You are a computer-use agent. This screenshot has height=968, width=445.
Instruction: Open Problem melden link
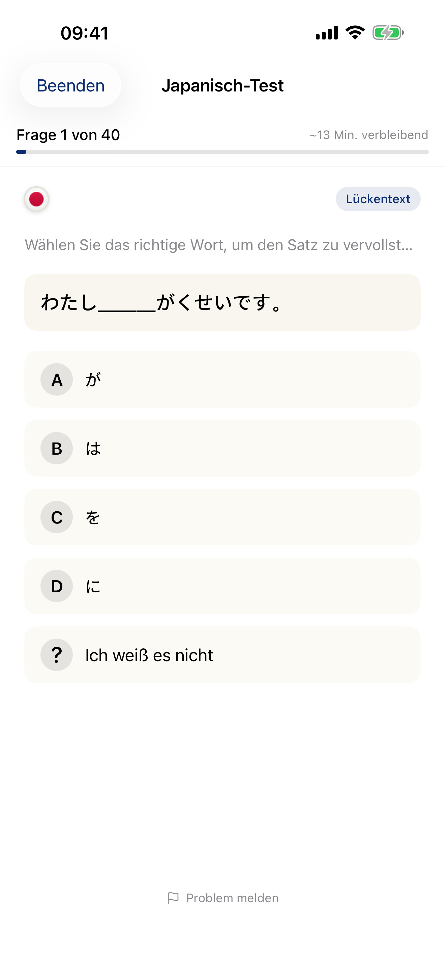coord(231,898)
